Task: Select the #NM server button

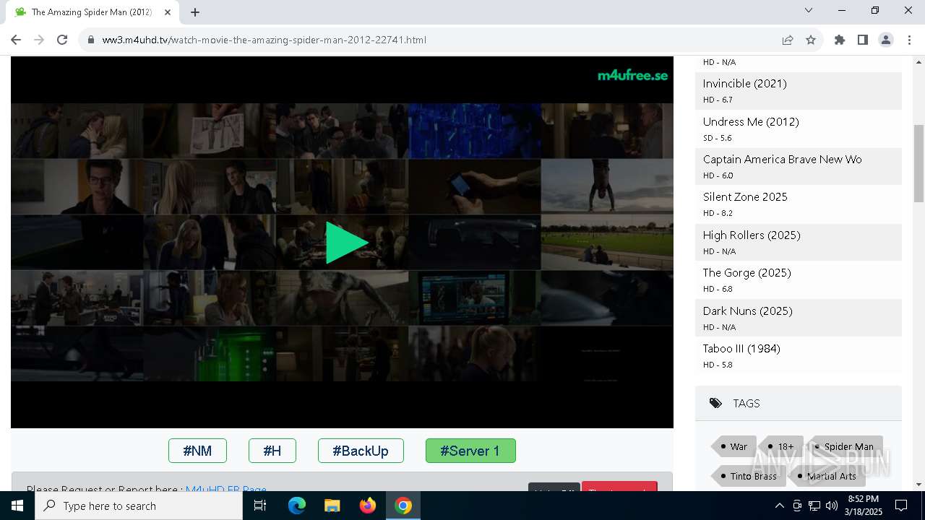Action: coord(197,451)
